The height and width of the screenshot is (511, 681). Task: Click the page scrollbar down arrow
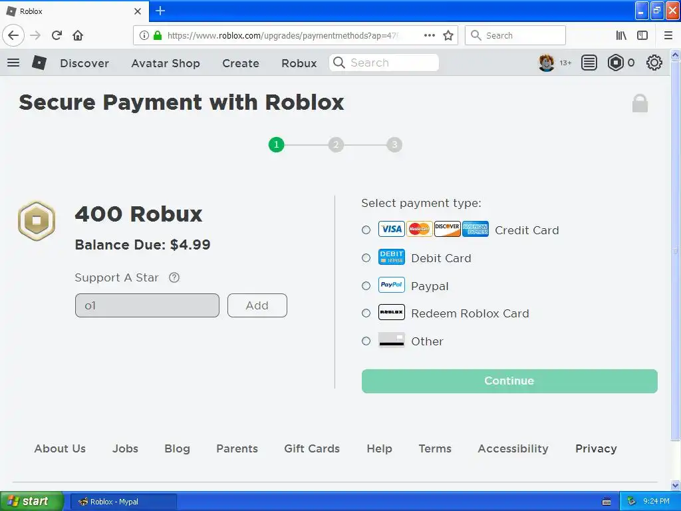click(x=676, y=485)
